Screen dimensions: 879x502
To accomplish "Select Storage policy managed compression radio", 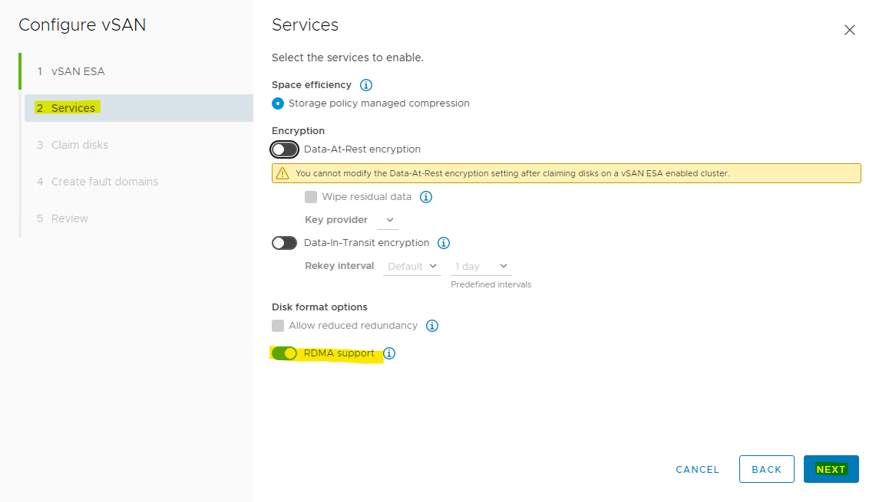I will tap(277, 103).
